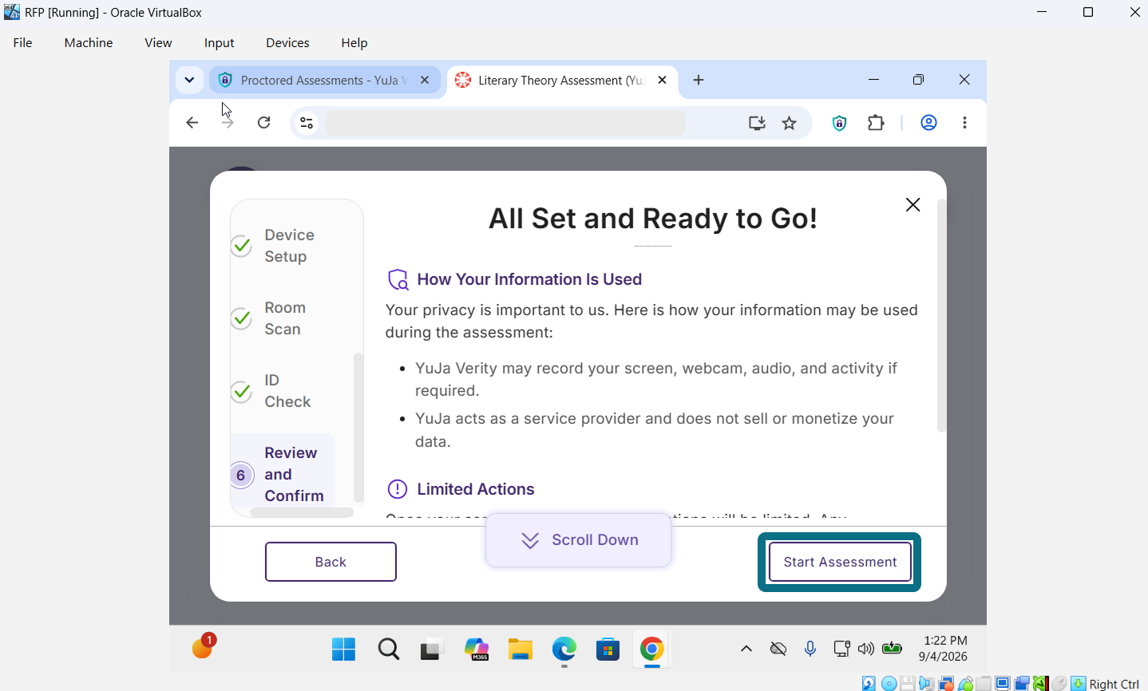Click the step list vertical scrollbar
The height and width of the screenshot is (691, 1148).
pyautogui.click(x=358, y=427)
